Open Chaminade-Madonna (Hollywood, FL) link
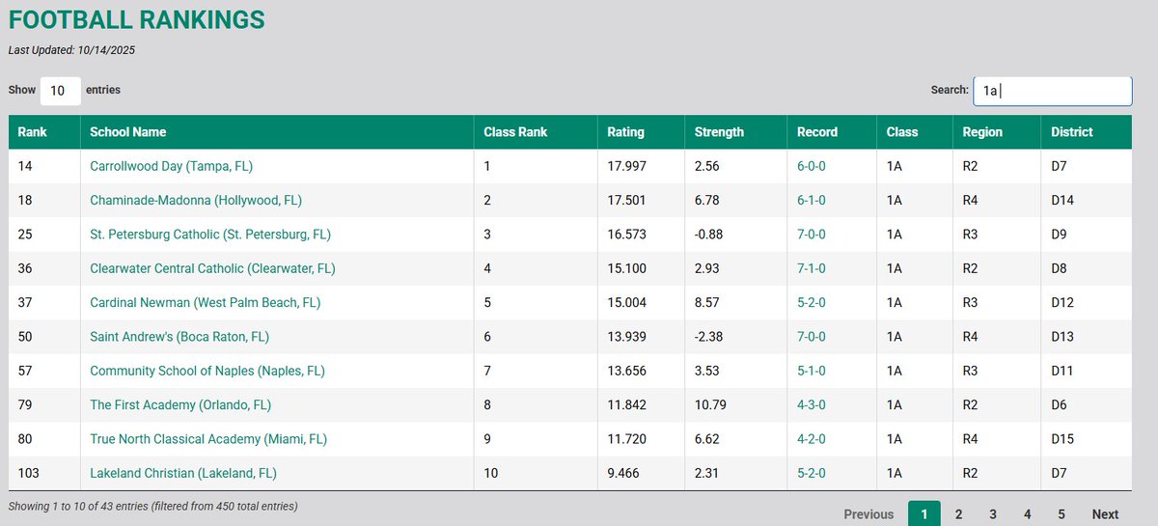 pos(196,201)
